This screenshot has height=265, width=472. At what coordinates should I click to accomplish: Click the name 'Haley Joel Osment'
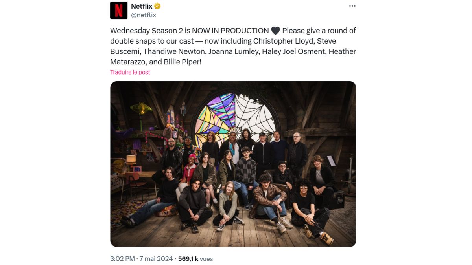point(294,51)
